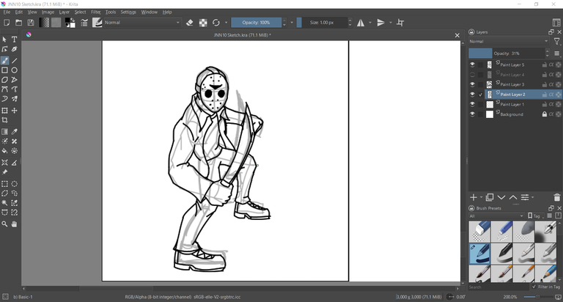Expand vertical mirror options arrow
The height and width of the screenshot is (302, 563).
[x=390, y=23]
